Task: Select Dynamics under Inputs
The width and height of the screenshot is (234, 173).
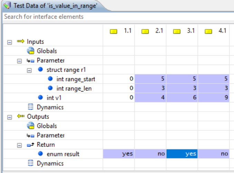Action: point(50,107)
